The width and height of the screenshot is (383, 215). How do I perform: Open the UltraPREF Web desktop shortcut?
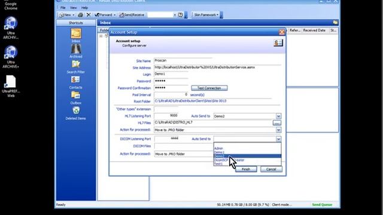click(x=11, y=86)
